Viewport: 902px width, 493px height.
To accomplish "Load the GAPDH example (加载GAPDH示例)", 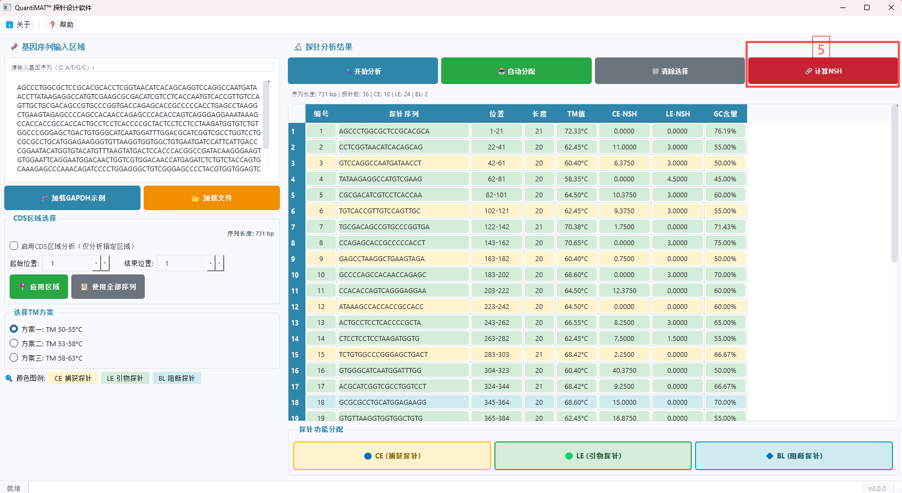I will 72,198.
